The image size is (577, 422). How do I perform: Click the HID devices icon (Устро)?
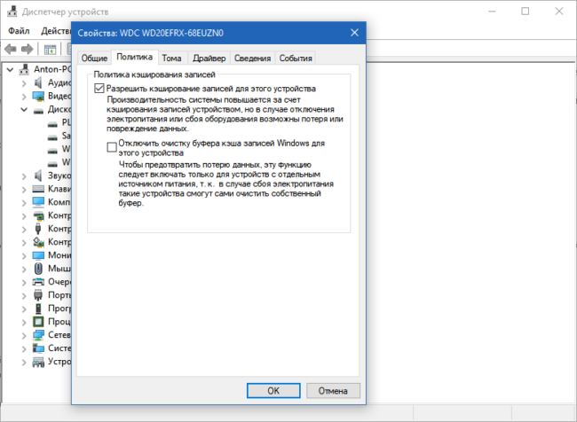(38, 362)
